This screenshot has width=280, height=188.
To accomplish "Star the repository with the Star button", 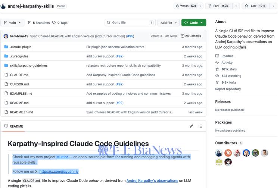I will click(255, 6).
